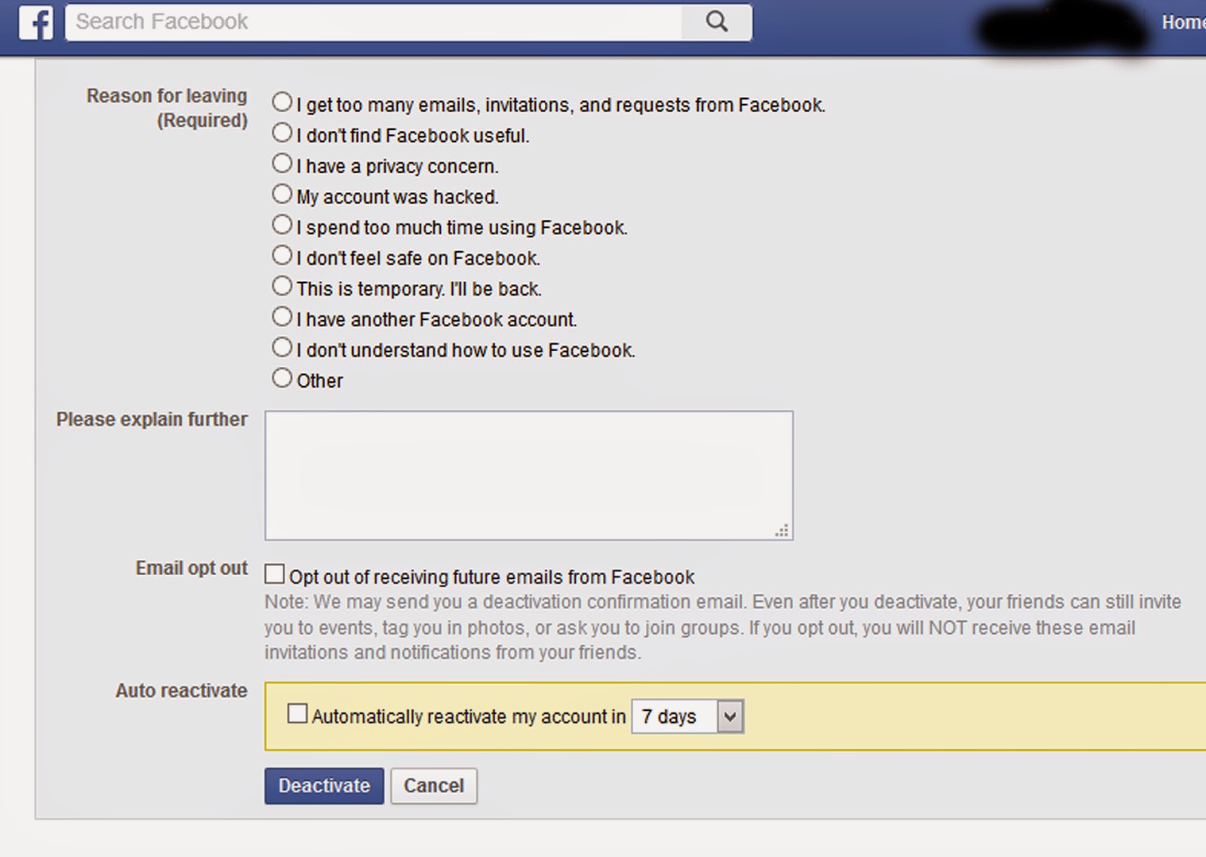Viewport: 1206px width, 857px height.
Task: Open the Home link in header
Action: 1183,23
